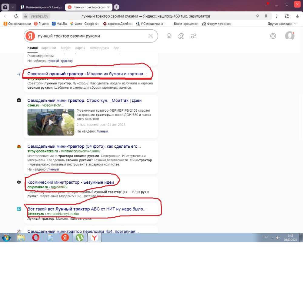Click the трактор link after Не найдено at top
This screenshot has height=289, width=303.
click(67, 61)
